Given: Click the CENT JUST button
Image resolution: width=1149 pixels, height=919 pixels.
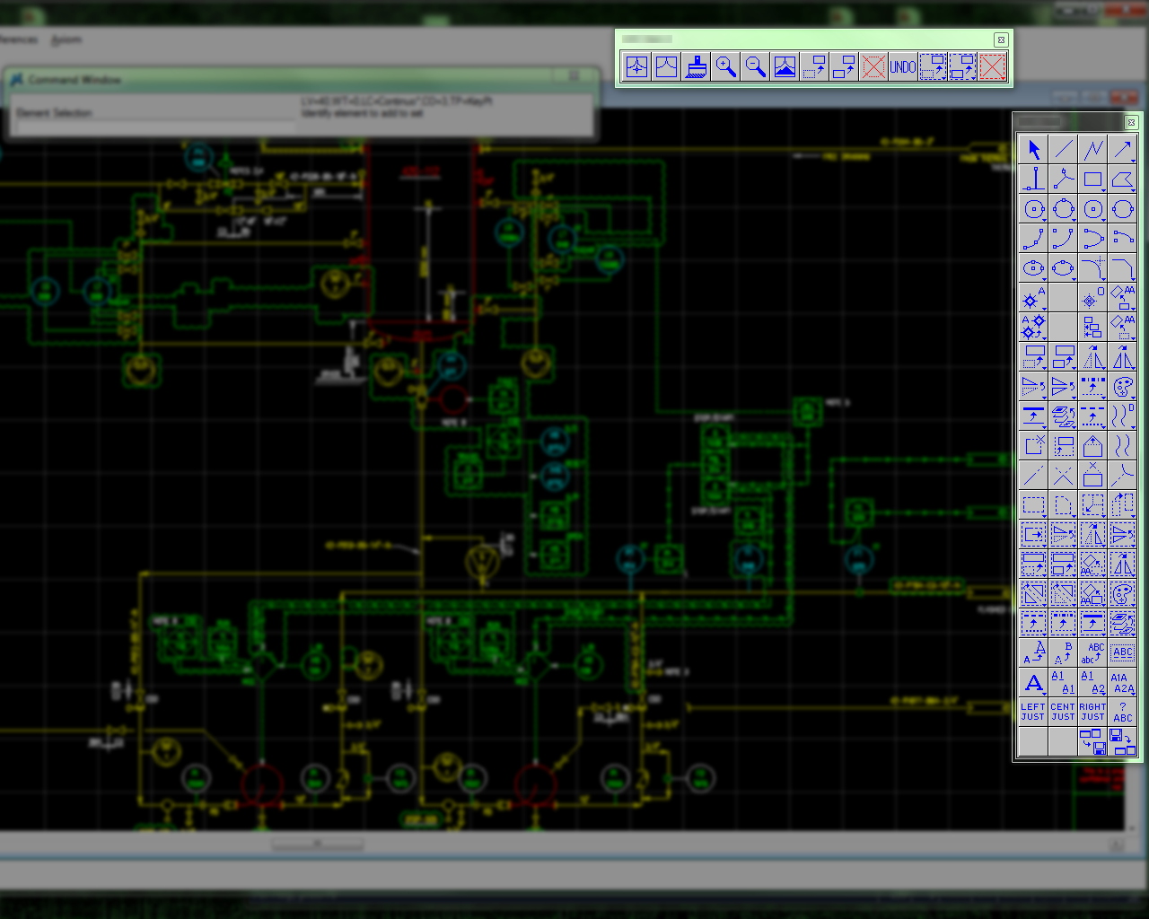Looking at the screenshot, I should point(1064,712).
